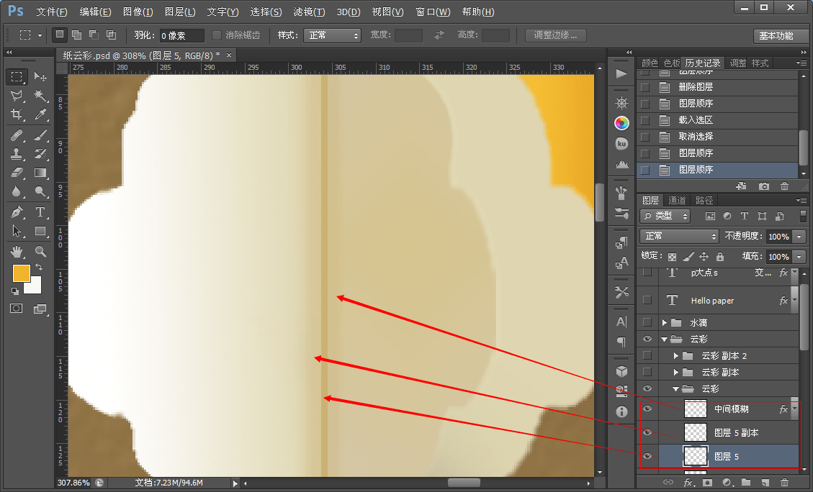Select the Path Selection tool
Image resolution: width=813 pixels, height=492 pixels.
coord(17,231)
